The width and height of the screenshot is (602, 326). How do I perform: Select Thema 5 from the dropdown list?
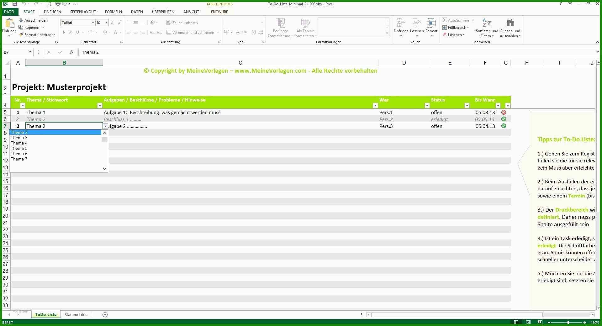coord(19,148)
